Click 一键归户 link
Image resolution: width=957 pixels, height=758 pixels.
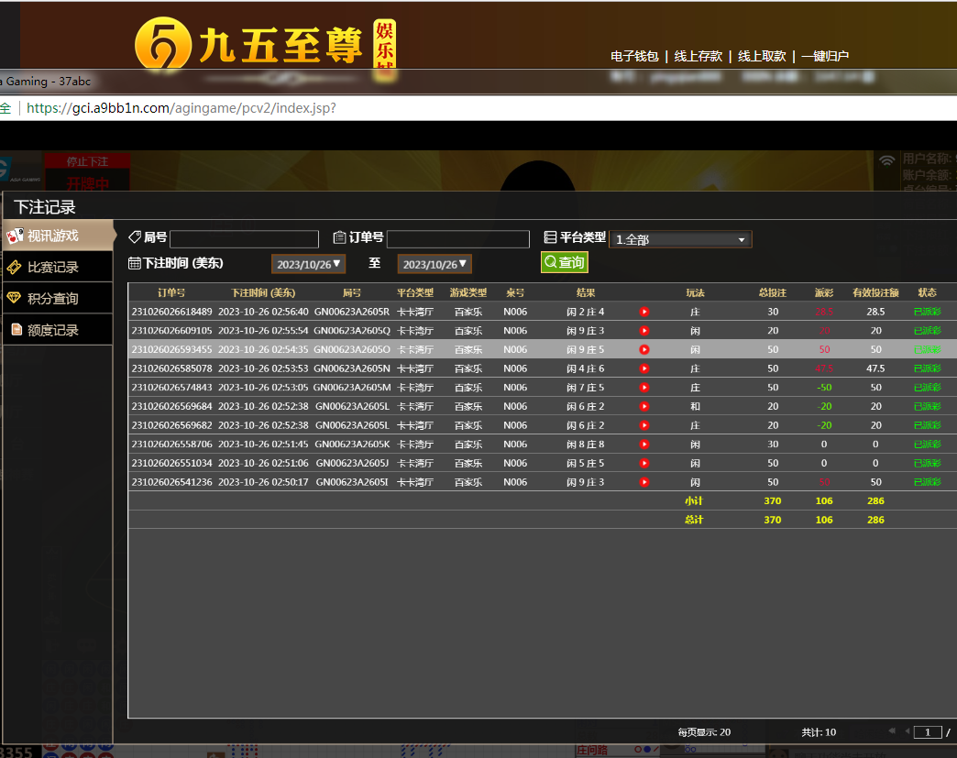pyautogui.click(x=825, y=56)
